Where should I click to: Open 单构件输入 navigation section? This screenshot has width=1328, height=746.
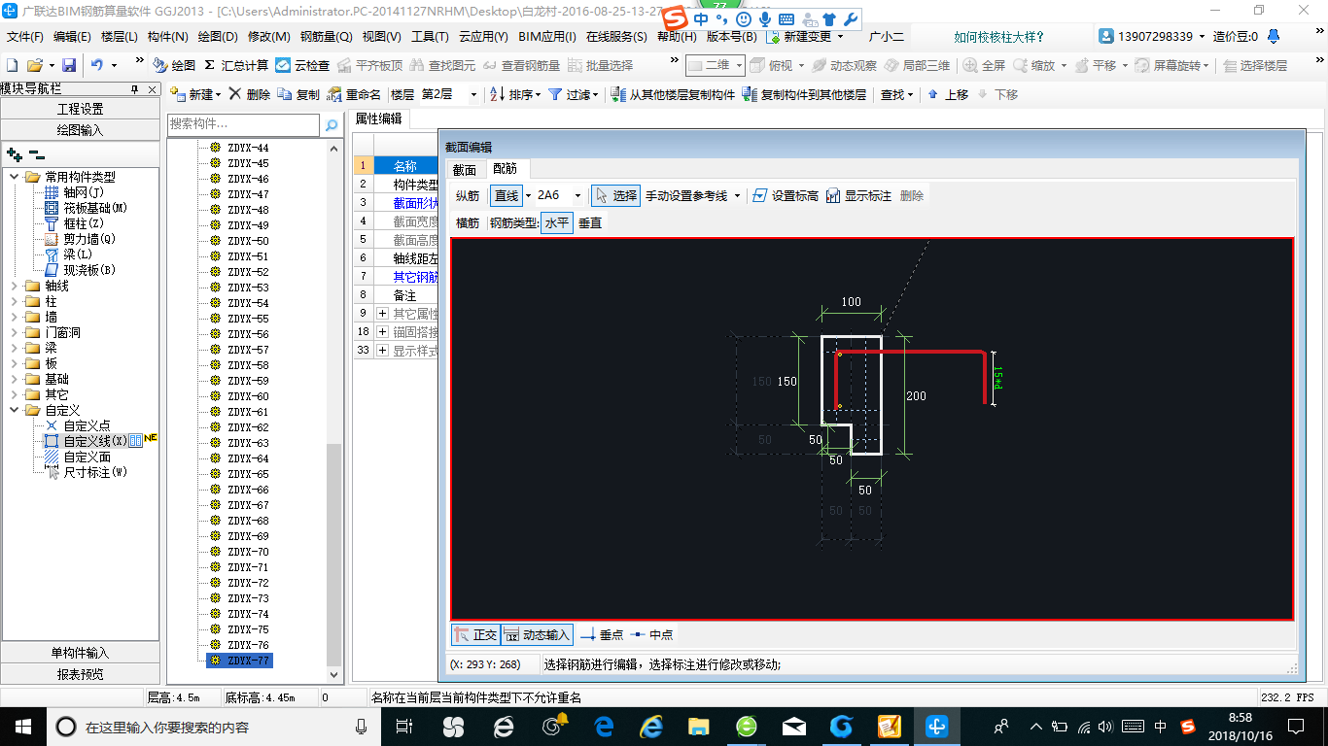[x=80, y=653]
